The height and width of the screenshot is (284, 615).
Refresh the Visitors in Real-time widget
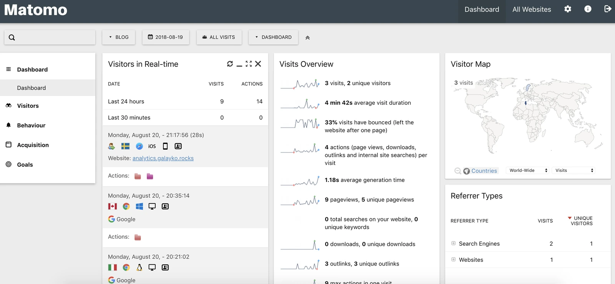[230, 64]
